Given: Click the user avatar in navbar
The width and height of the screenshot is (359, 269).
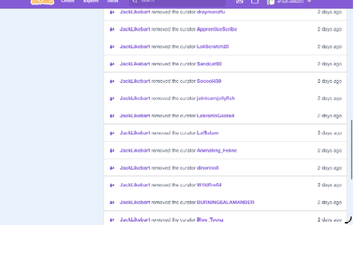Looking at the screenshot, I should point(271,2).
